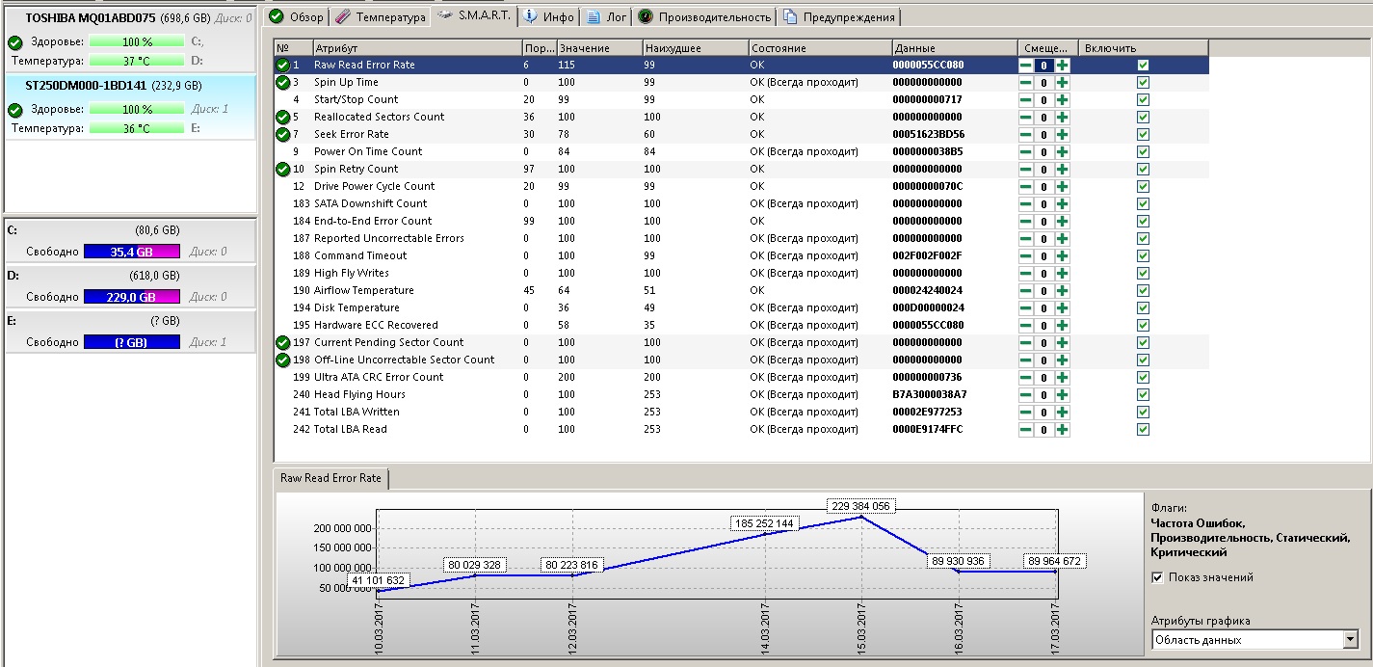Click the C: free space bar 35,4 GB
Viewport: 1373px width, 667px height.
(x=132, y=252)
